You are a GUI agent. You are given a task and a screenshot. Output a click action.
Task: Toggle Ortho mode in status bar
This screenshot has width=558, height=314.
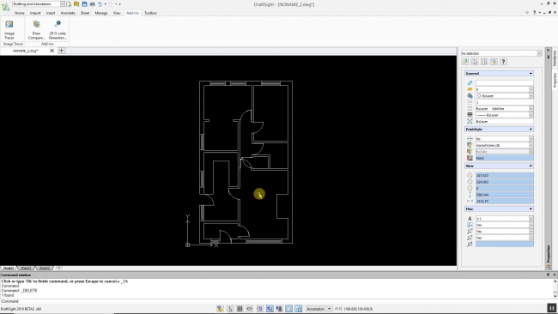point(250,309)
